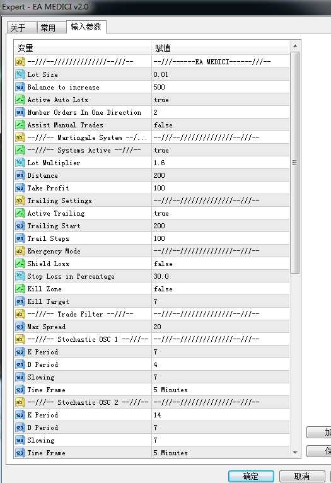Click the integer icon beside Number Orders In One Direction

point(20,112)
